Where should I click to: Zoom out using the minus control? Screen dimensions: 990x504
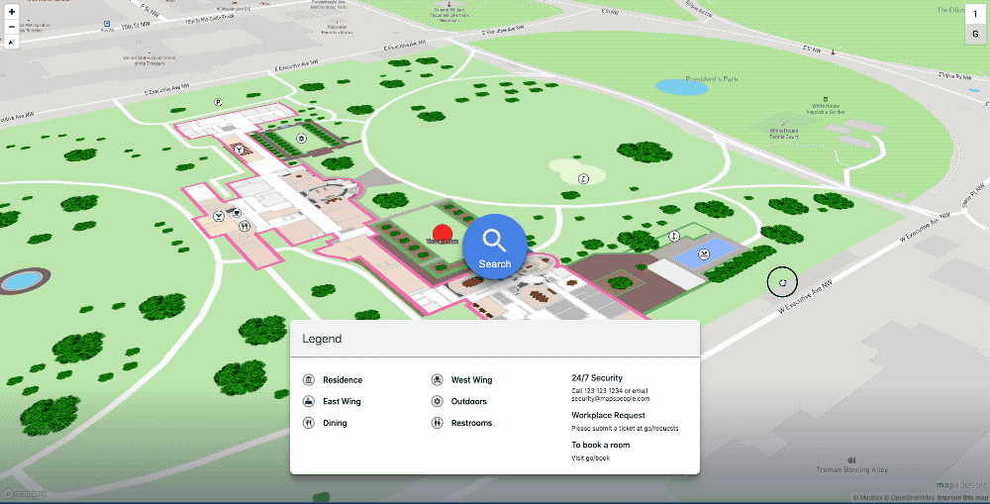(11, 27)
